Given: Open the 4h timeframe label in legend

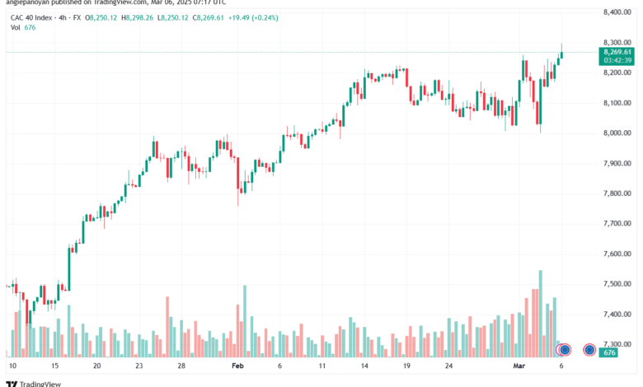Looking at the screenshot, I should click(x=63, y=17).
